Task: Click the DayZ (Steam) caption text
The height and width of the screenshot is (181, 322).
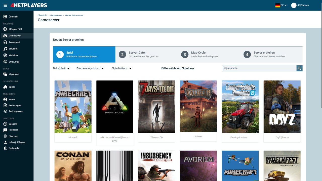Action: [x=282, y=138]
